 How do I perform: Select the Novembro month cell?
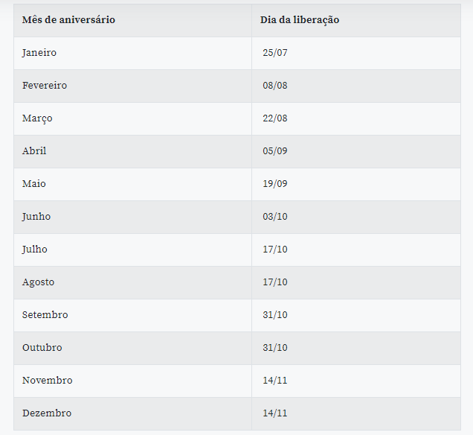(48, 381)
